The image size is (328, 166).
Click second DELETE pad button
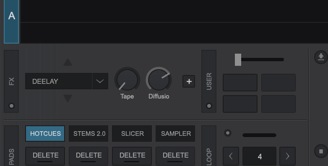point(89,156)
